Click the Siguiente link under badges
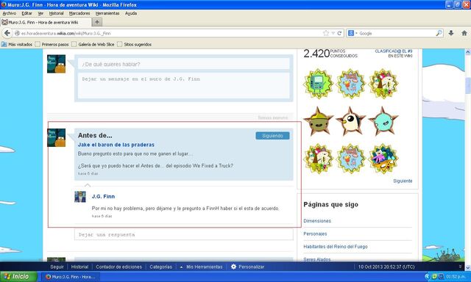Screen dimensions: 471x282 403,181
